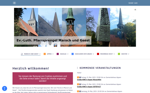
Task: Click the orange marker of the SISTER ACT event
Action: (x=78, y=84)
